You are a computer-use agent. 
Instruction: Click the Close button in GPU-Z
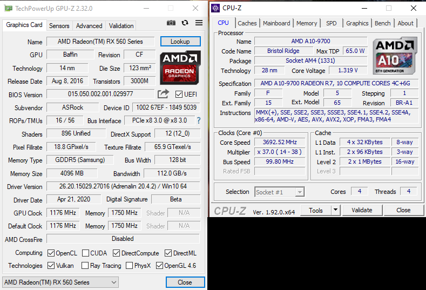[185, 282]
